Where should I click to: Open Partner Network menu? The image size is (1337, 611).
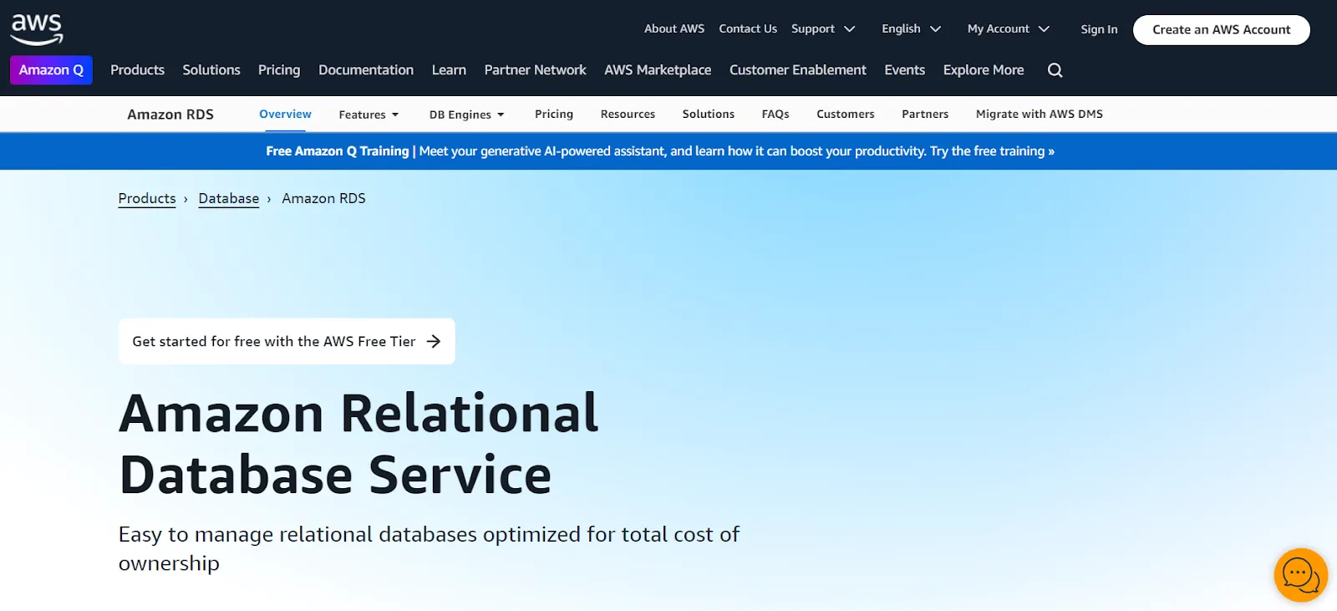click(x=535, y=70)
